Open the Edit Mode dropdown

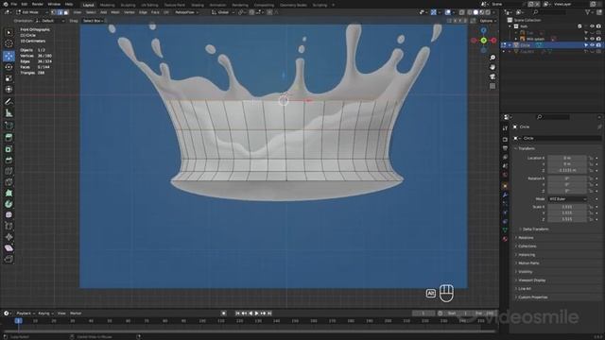tap(31, 12)
